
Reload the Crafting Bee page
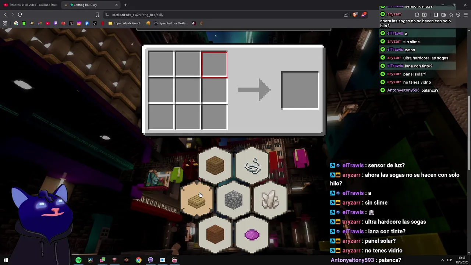(x=20, y=15)
